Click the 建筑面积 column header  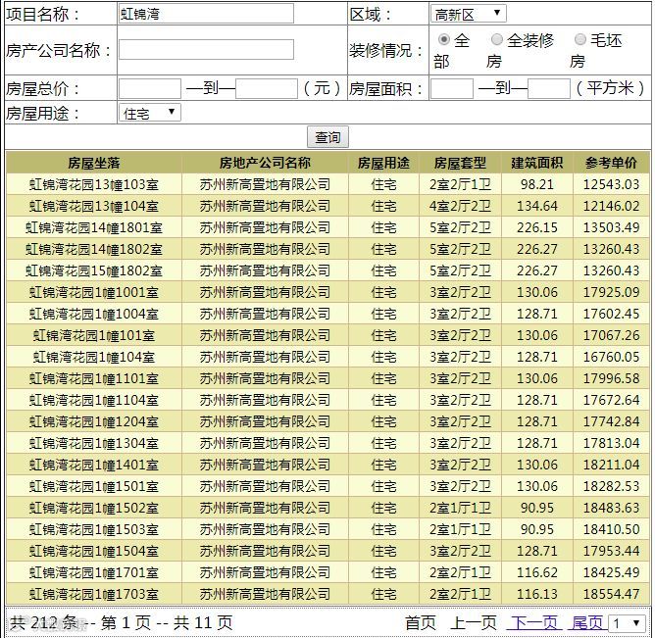pyautogui.click(x=536, y=163)
